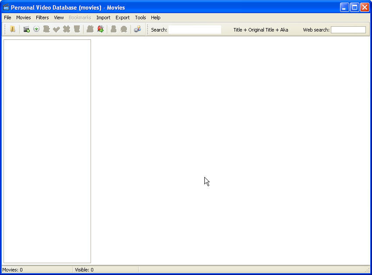Open the Import menu
372x275 pixels.
point(103,18)
